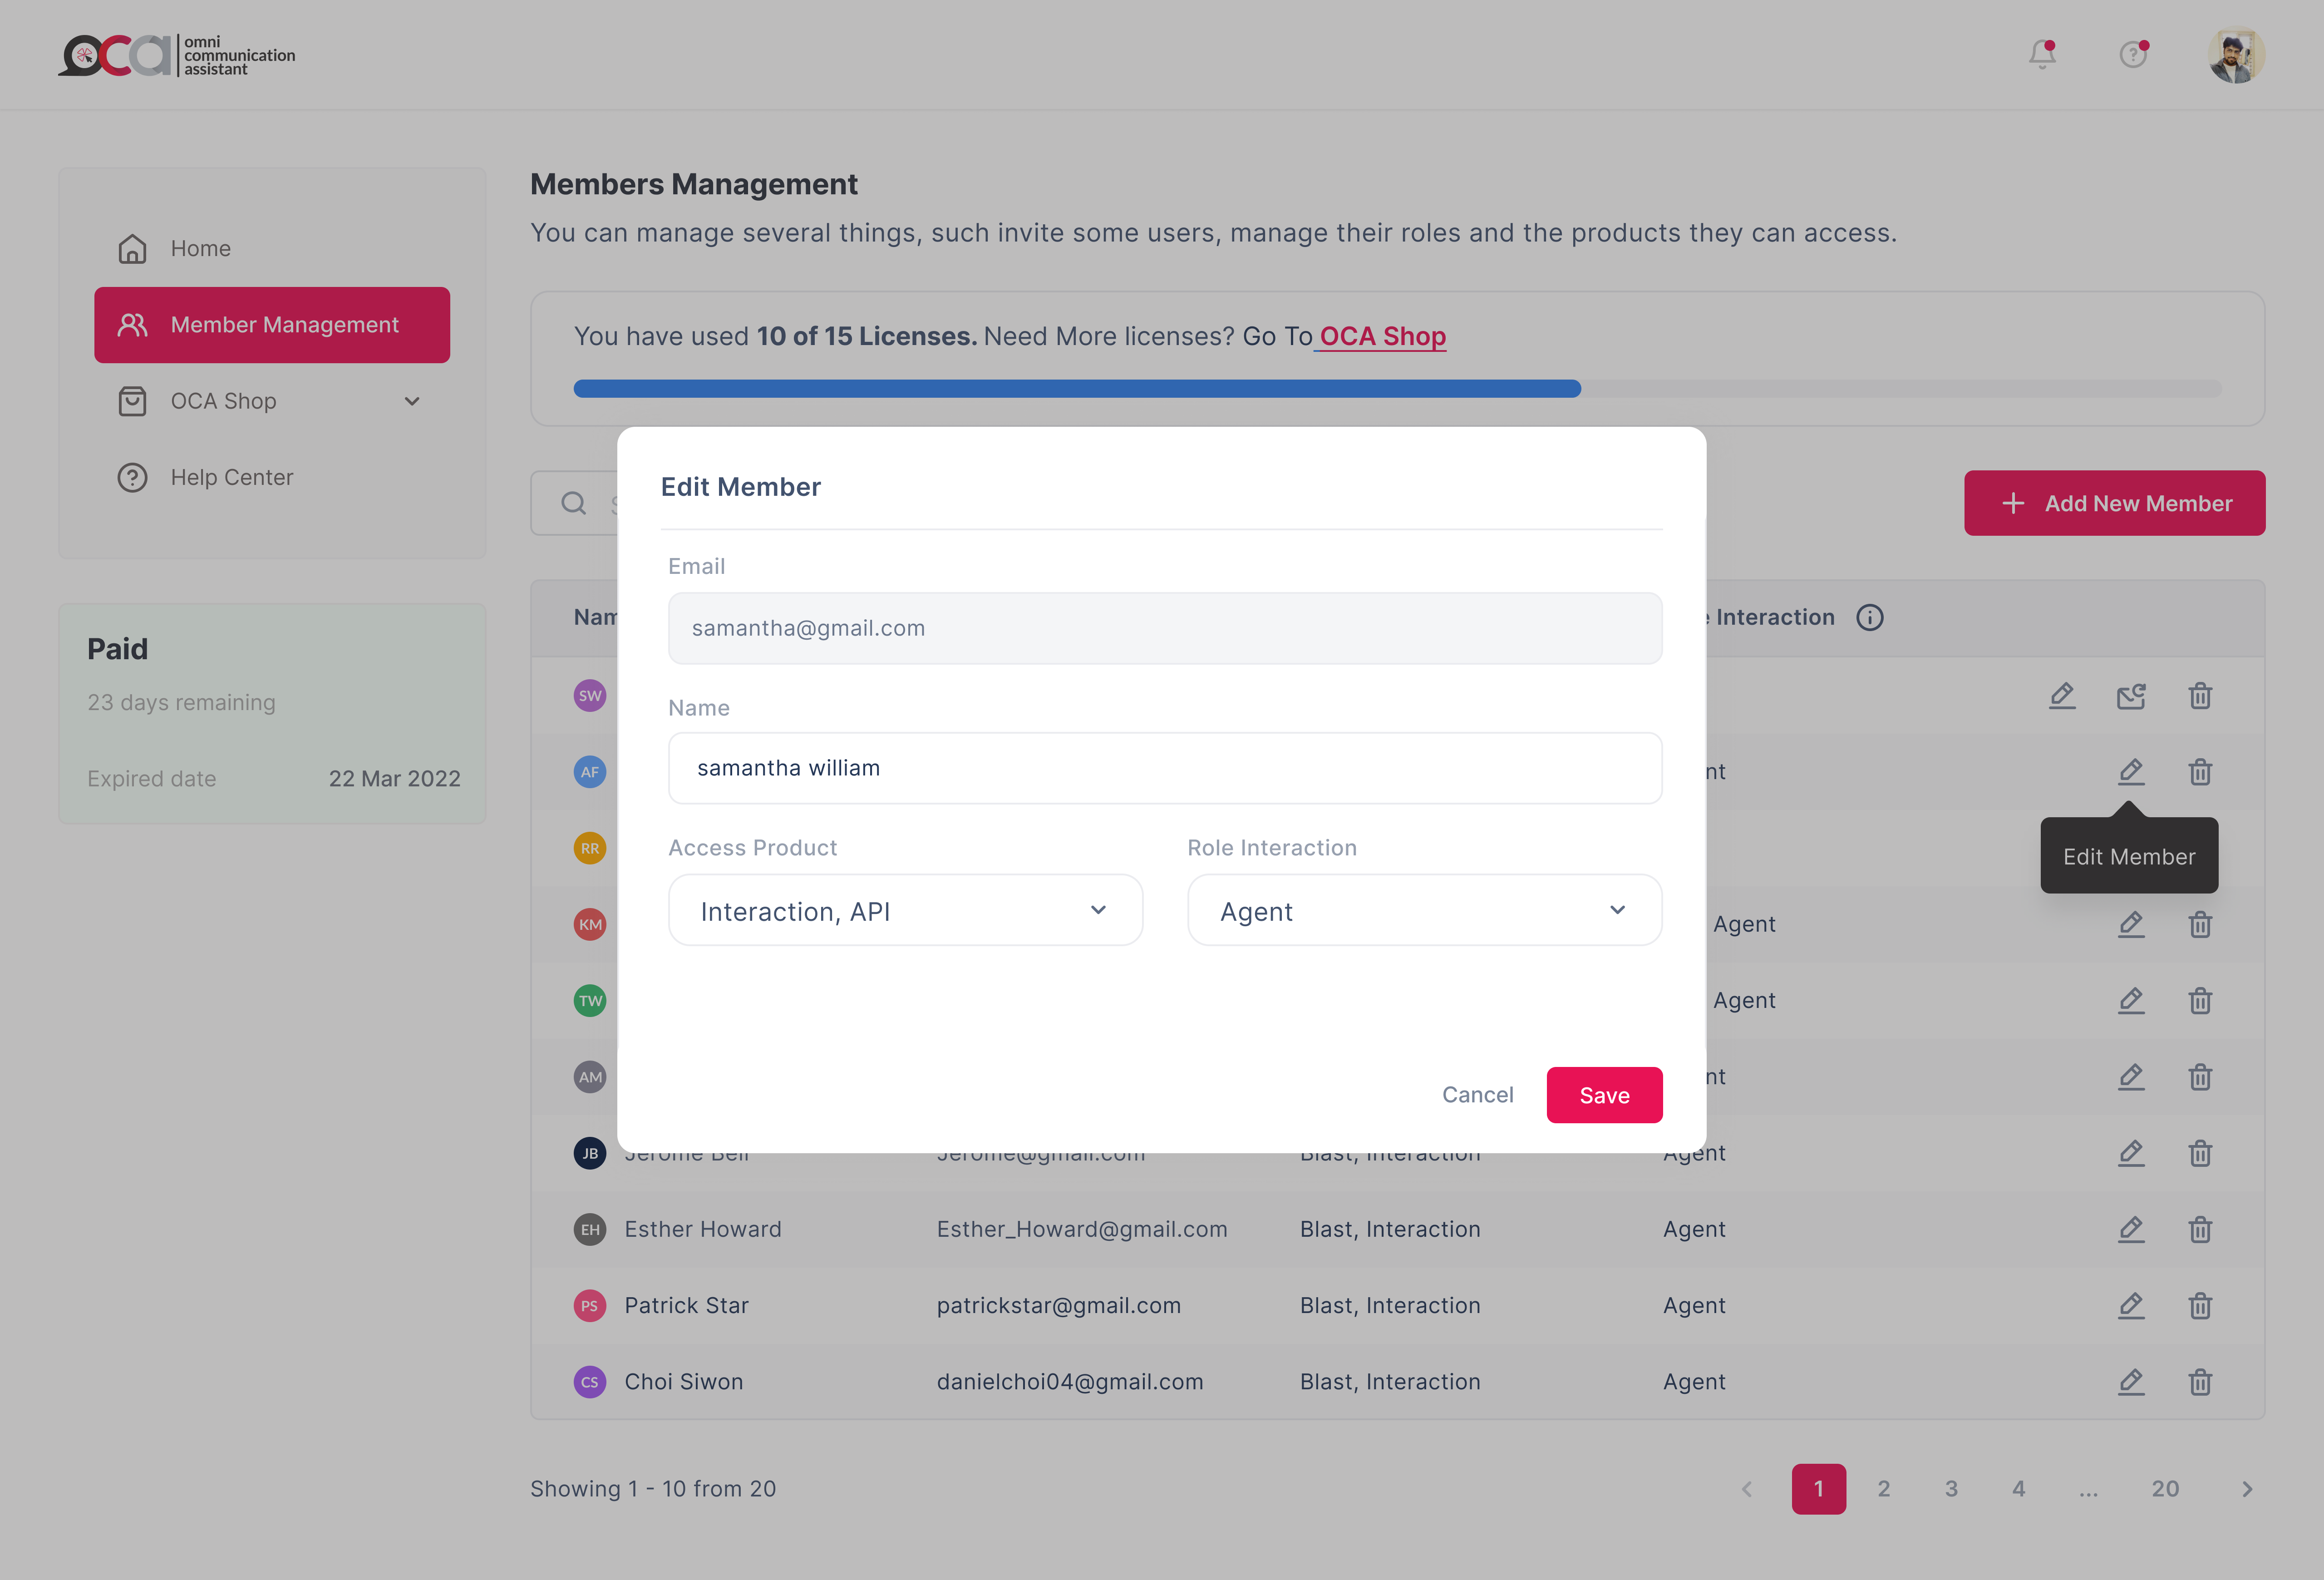Cancel the Edit Member dialog
Screen dimensions: 2324x1580
point(1477,1095)
